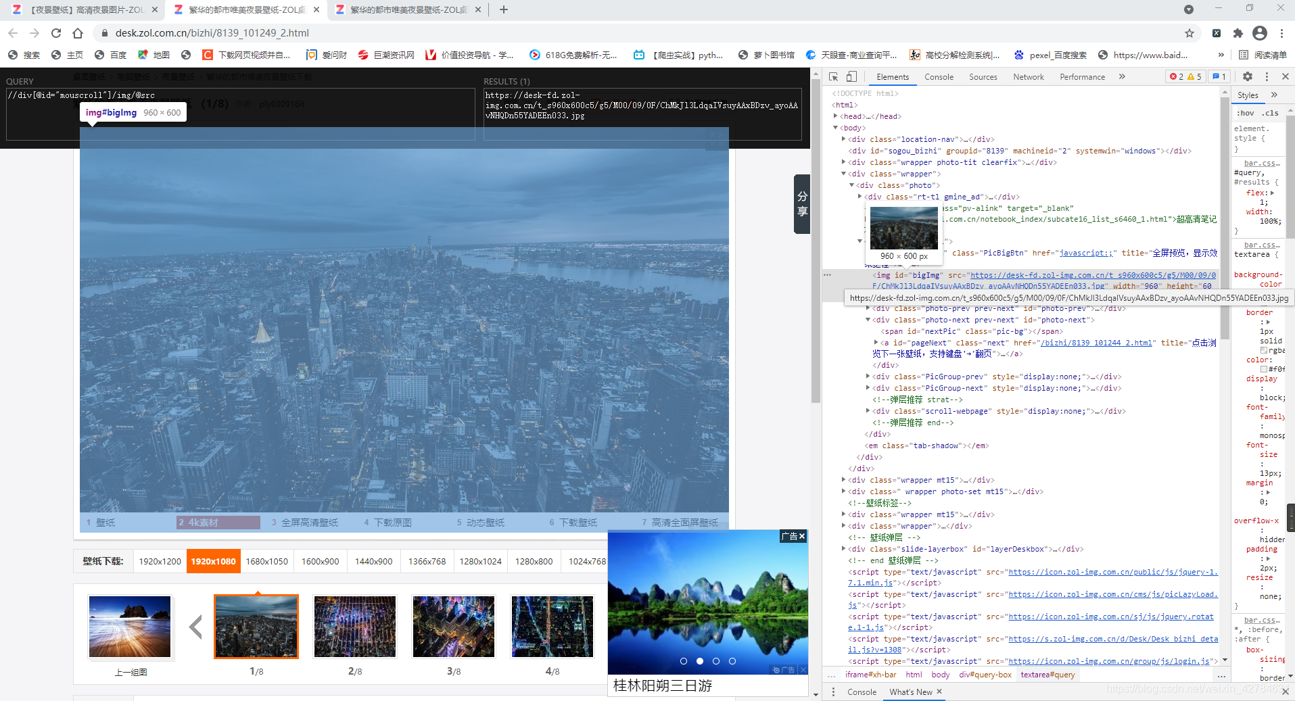The height and width of the screenshot is (701, 1295).
Task: Open the previous group beach thumbnail
Action: click(x=131, y=627)
